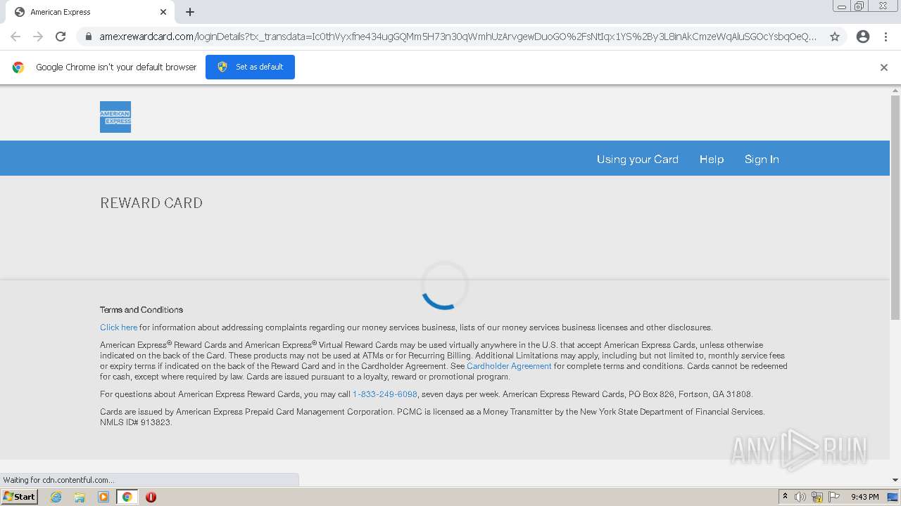The width and height of the screenshot is (901, 506).
Task: Click the 9:43 PM taskbar clock
Action: tap(864, 497)
